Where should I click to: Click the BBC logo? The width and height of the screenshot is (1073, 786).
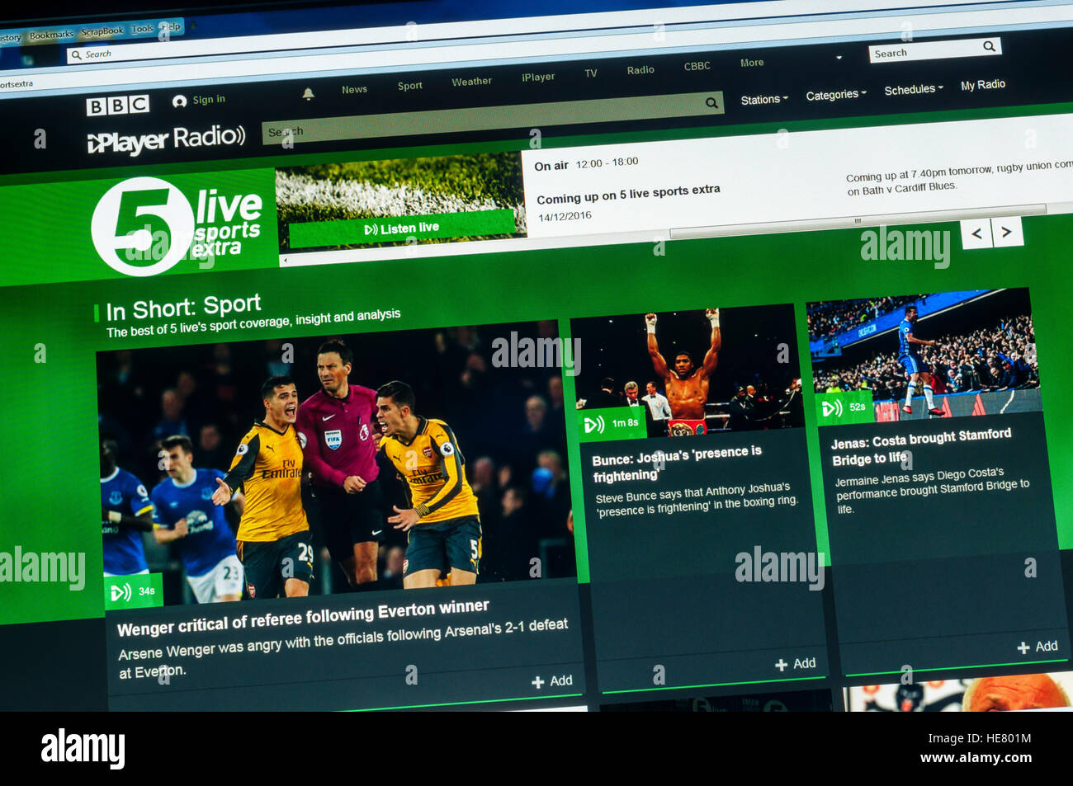point(117,105)
